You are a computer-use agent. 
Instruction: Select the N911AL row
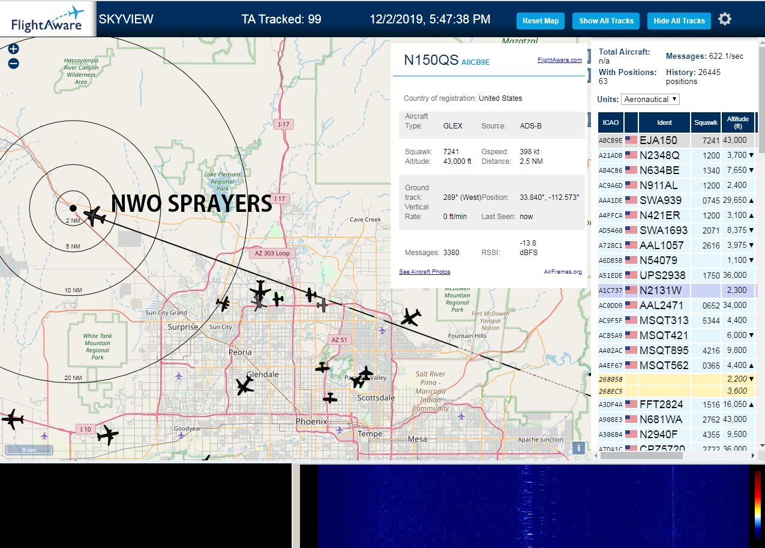click(677, 185)
